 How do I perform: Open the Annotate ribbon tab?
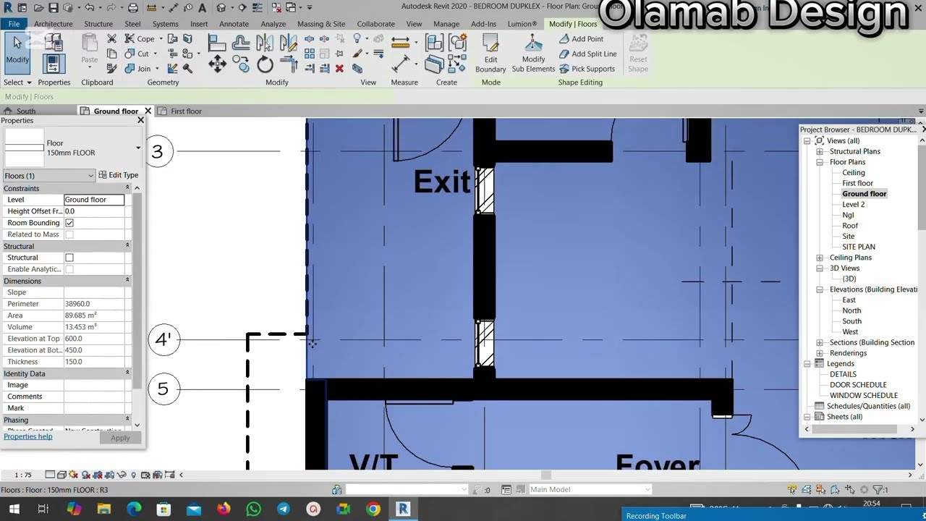(234, 24)
